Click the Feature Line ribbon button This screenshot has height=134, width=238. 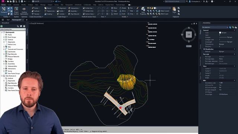coord(50,11)
